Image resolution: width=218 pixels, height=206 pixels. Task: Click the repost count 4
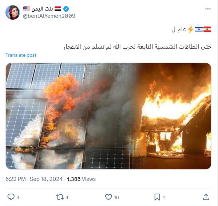click(67, 197)
